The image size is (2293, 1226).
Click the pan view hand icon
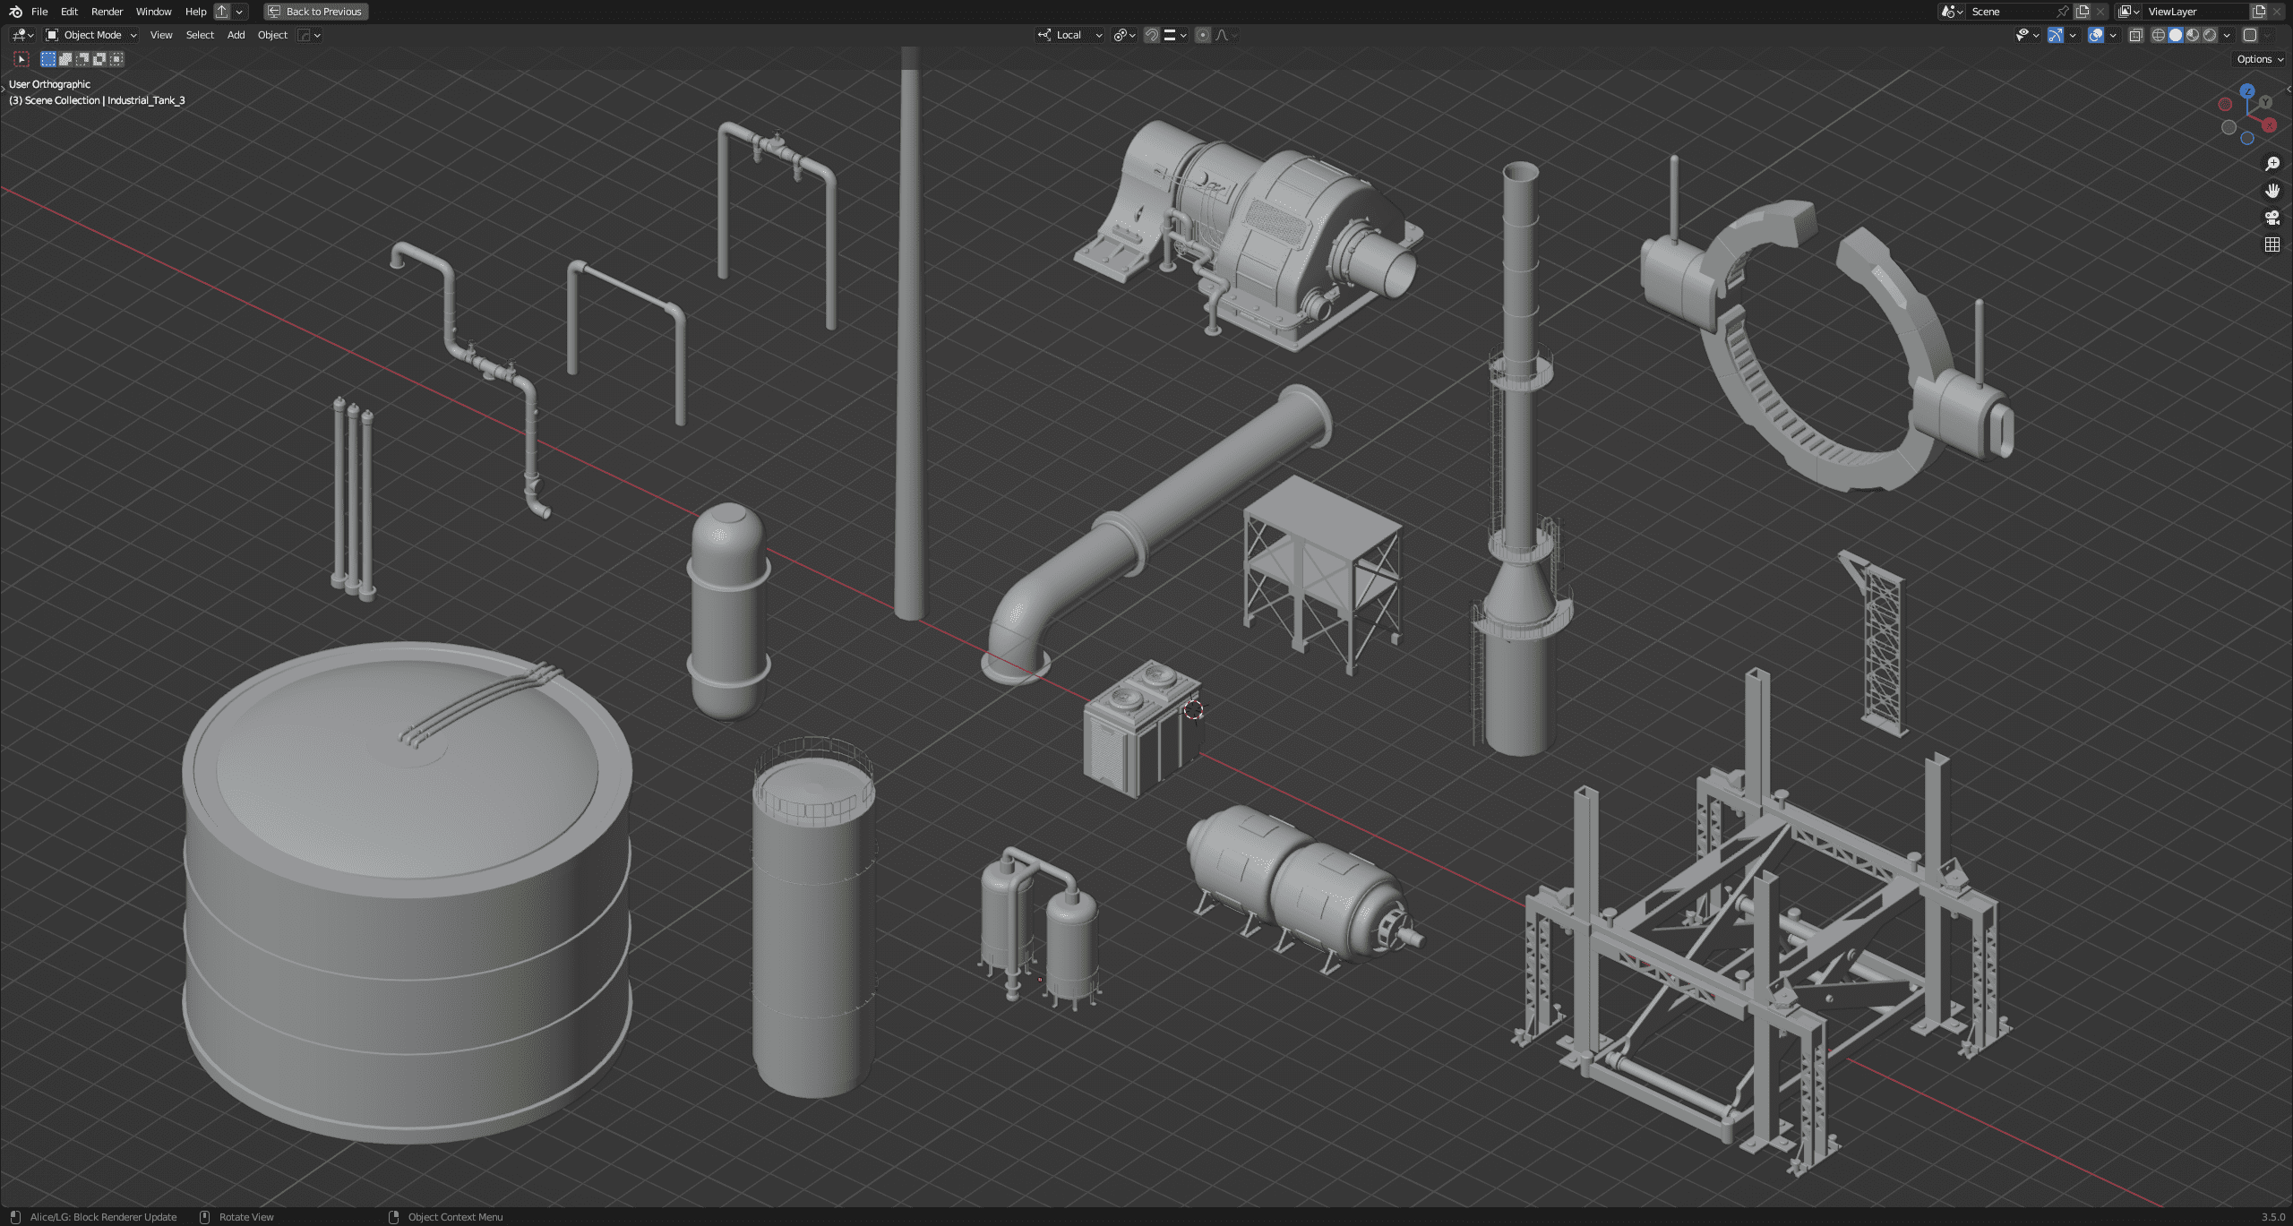[2272, 191]
